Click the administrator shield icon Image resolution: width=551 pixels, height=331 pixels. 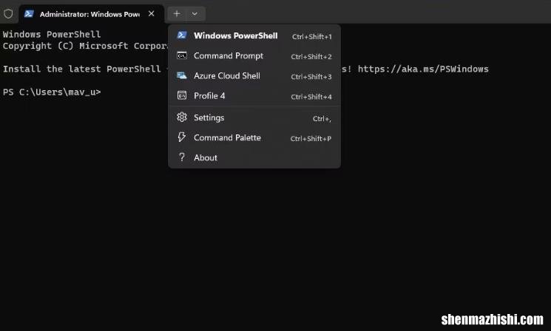8,14
